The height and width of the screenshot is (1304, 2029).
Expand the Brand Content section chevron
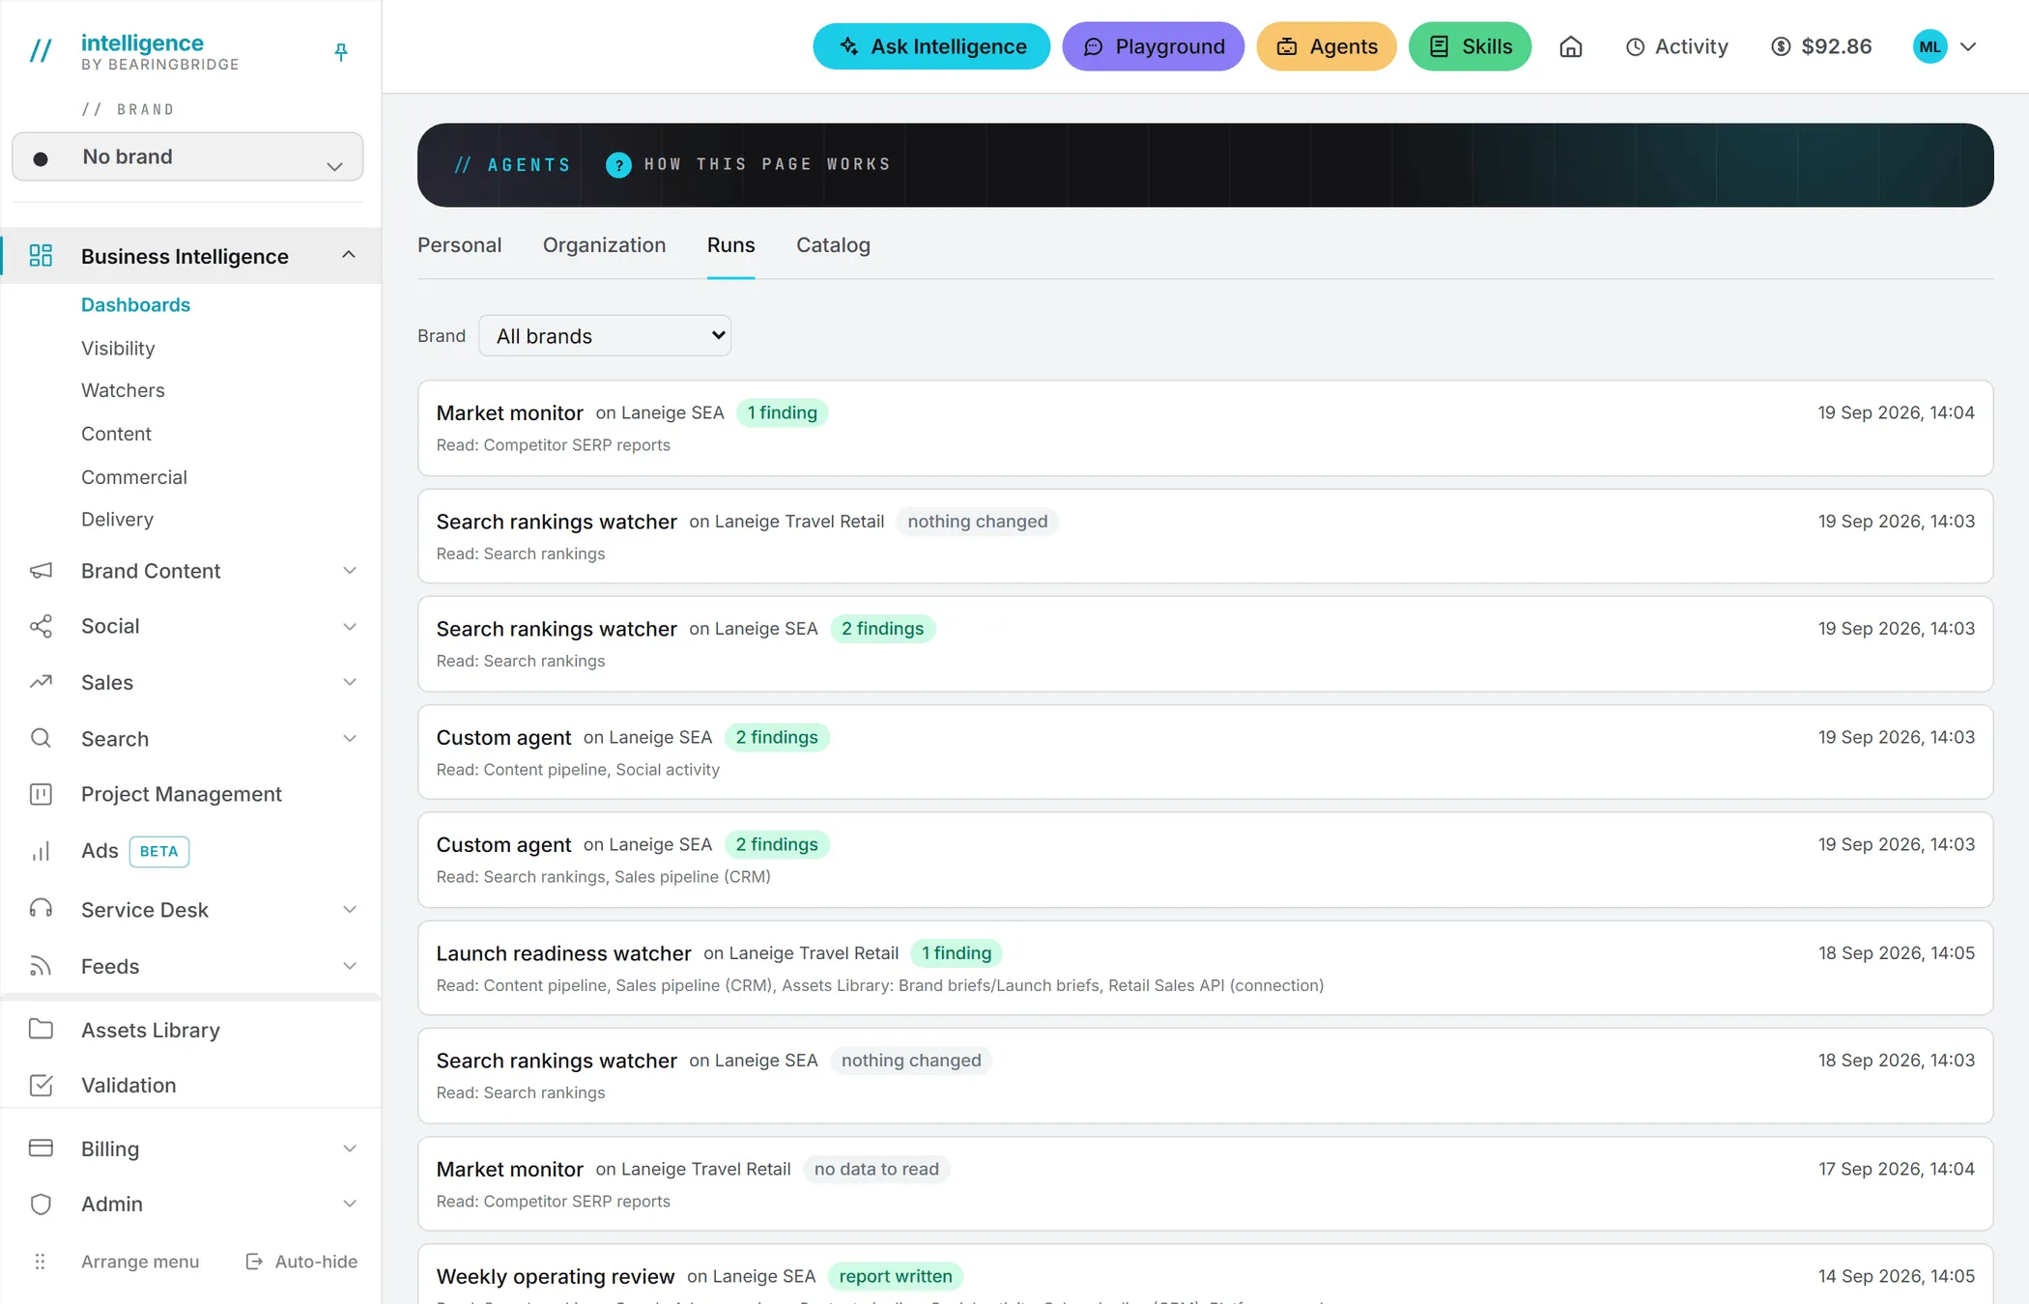coord(350,571)
